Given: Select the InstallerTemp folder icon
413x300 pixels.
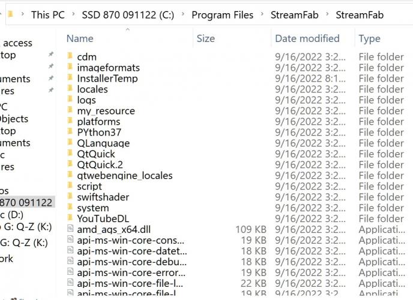Looking at the screenshot, I should (70, 77).
